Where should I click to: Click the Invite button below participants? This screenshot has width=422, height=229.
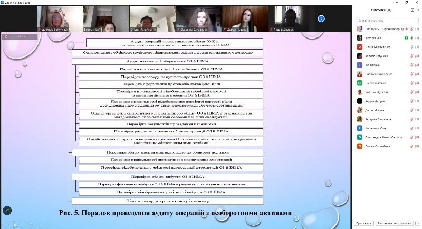pos(363,223)
